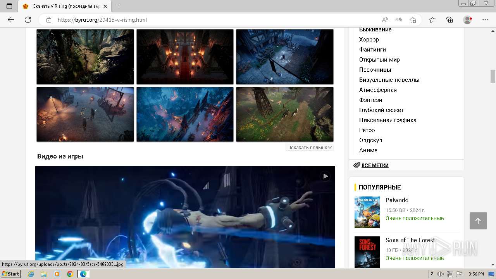Image resolution: width=496 pixels, height=279 pixels.
Task: View site info via the lock icon
Action: coord(49,20)
